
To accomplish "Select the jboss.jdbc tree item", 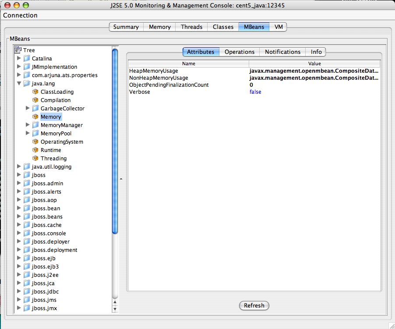I will 45,291.
